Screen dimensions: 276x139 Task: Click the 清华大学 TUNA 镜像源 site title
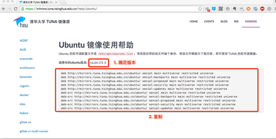(50, 22)
